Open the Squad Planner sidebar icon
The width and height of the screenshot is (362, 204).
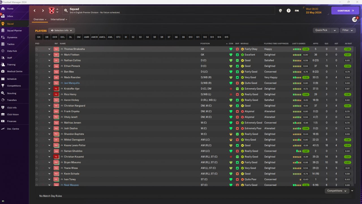coord(3,31)
